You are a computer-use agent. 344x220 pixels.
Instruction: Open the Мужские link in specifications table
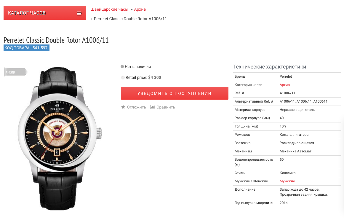coord(287,181)
